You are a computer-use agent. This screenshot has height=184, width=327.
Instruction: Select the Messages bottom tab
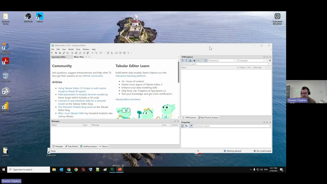point(57,146)
